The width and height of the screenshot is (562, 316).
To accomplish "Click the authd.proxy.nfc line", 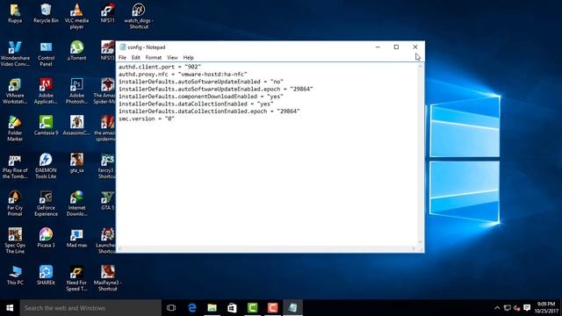I will coord(183,74).
